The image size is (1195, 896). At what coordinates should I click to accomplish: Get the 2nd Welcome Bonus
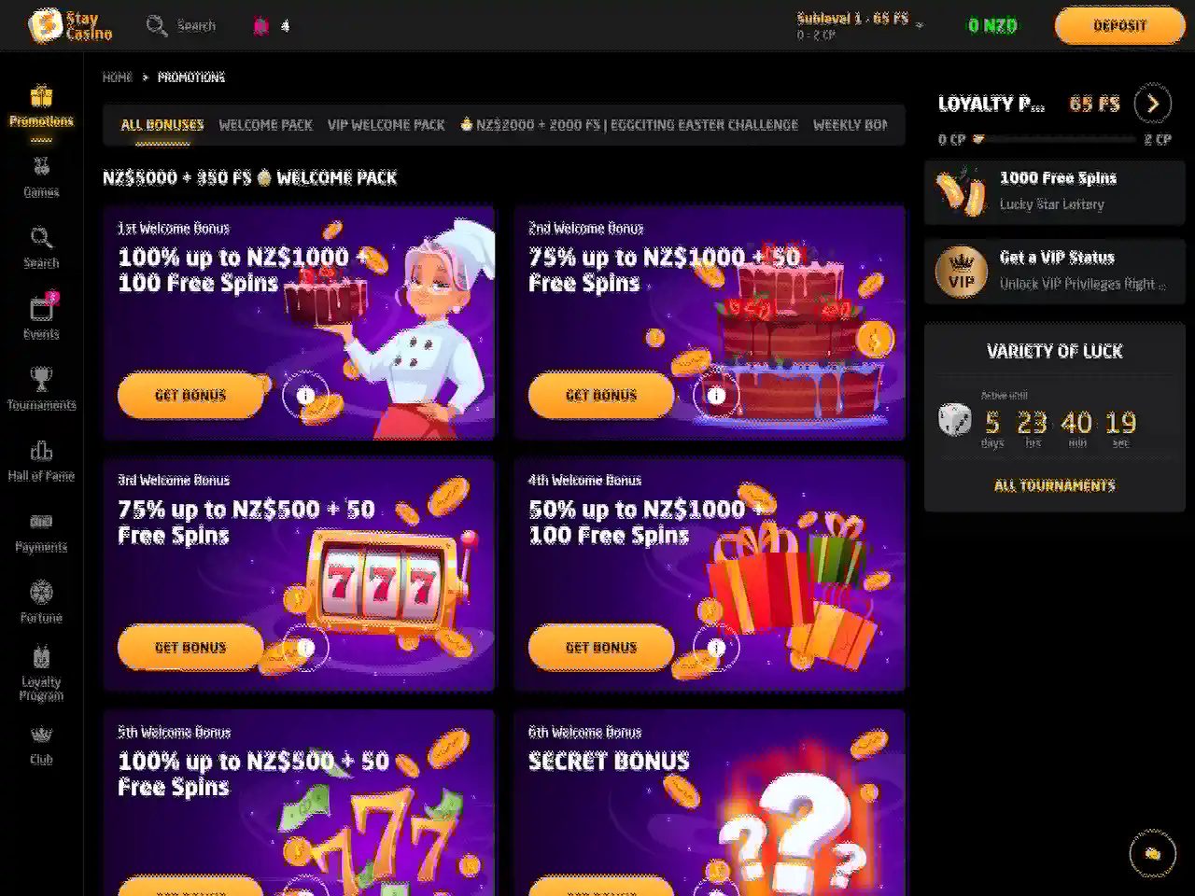(601, 396)
